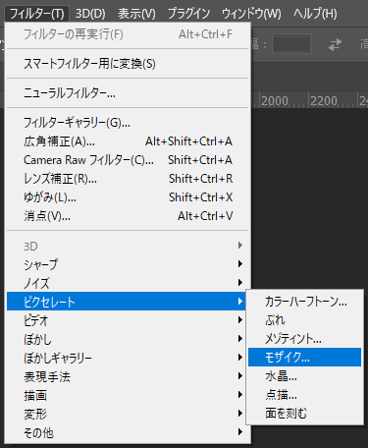Select モザイク... filter
Image resolution: width=368 pixels, height=448 pixels.
tap(304, 358)
